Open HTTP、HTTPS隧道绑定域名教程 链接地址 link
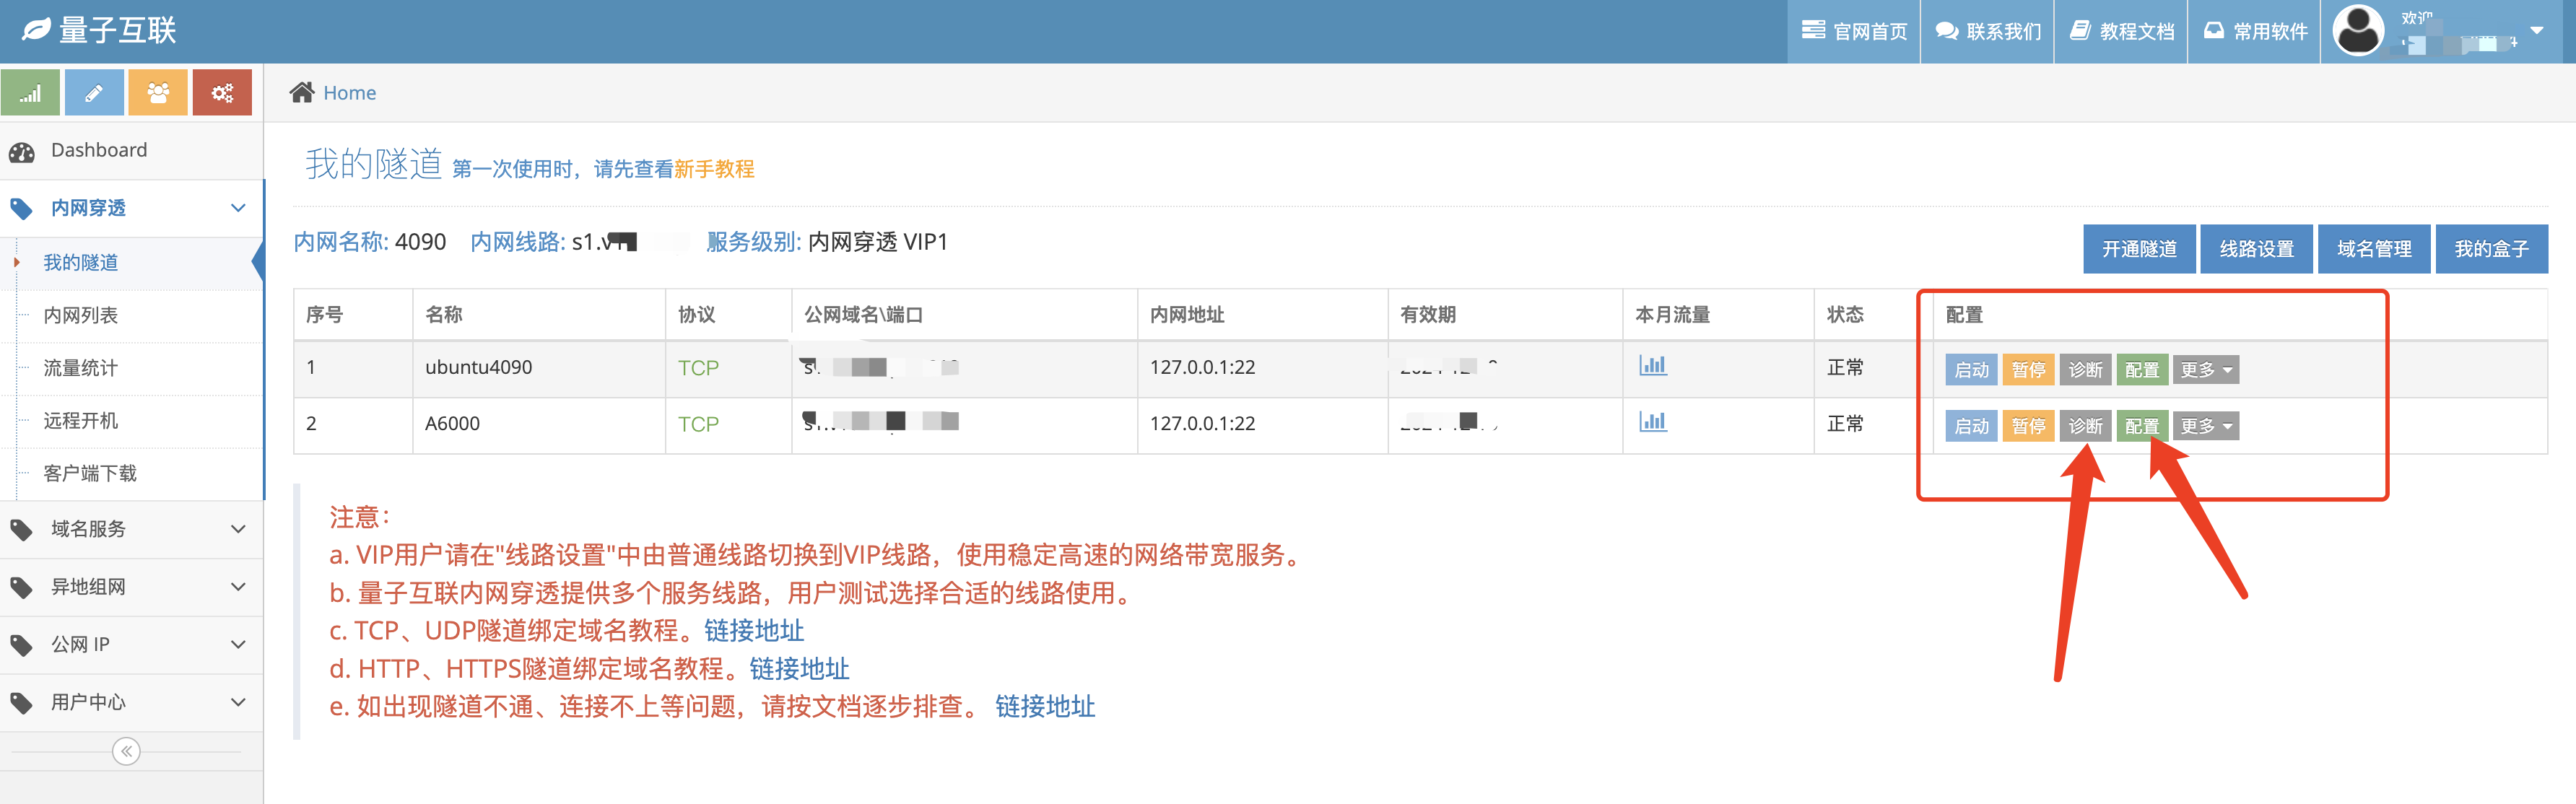The image size is (2576, 804). [799, 669]
